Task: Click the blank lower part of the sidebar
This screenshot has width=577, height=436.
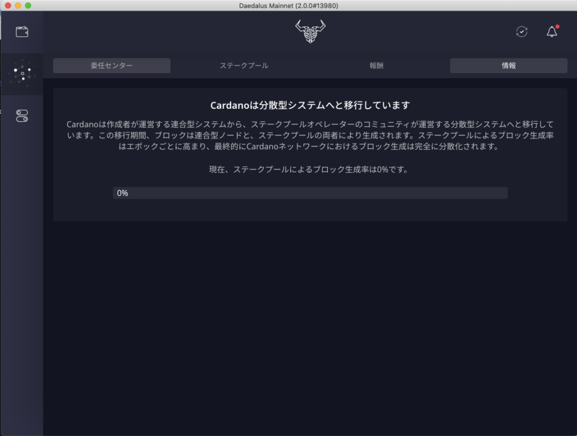Action: [22, 310]
